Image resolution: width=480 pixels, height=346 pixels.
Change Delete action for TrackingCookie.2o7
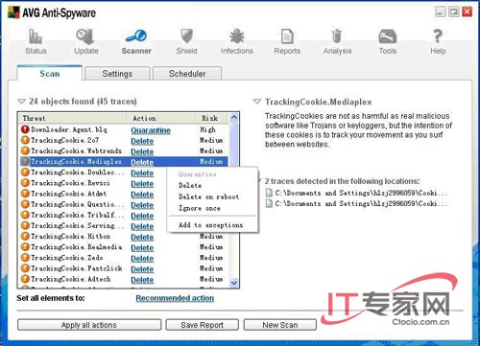[142, 141]
